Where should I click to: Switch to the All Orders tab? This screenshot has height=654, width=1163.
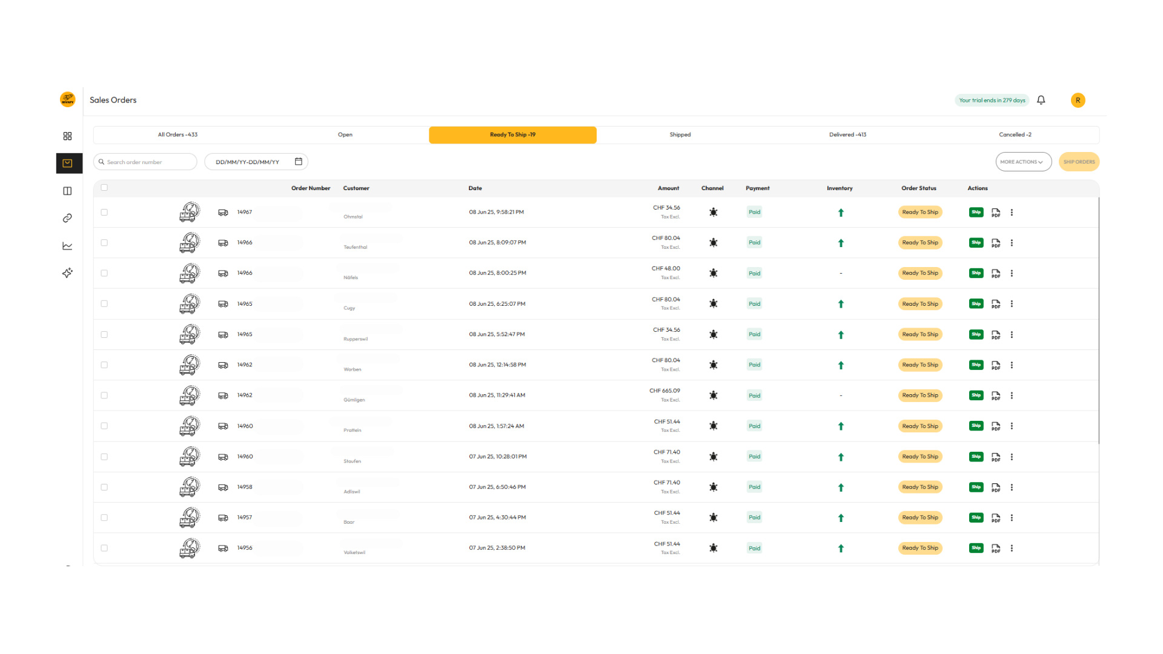pos(177,134)
